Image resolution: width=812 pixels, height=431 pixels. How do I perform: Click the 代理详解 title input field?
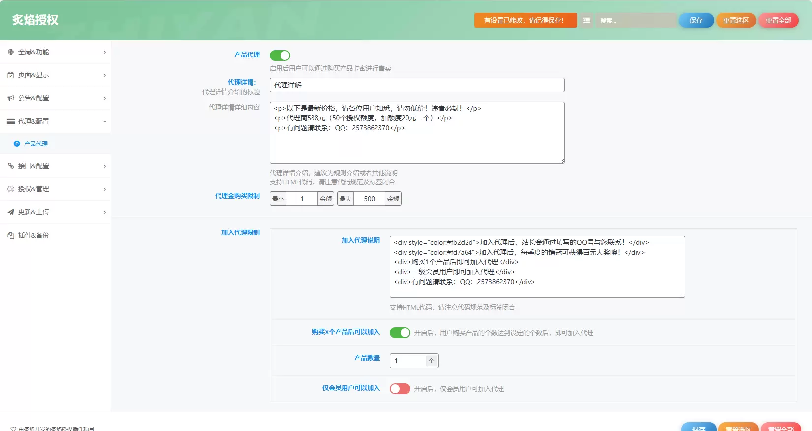tap(417, 85)
